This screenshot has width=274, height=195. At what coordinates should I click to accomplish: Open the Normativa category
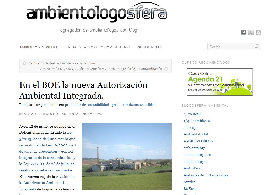92,114
